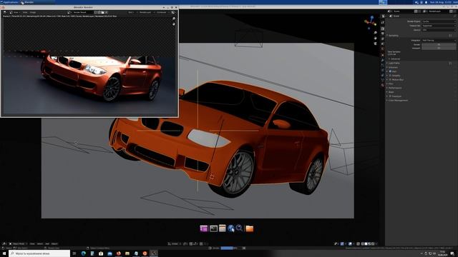The image size is (458, 257).
Task: Cancel the render with the progress X button
Action: [244, 248]
